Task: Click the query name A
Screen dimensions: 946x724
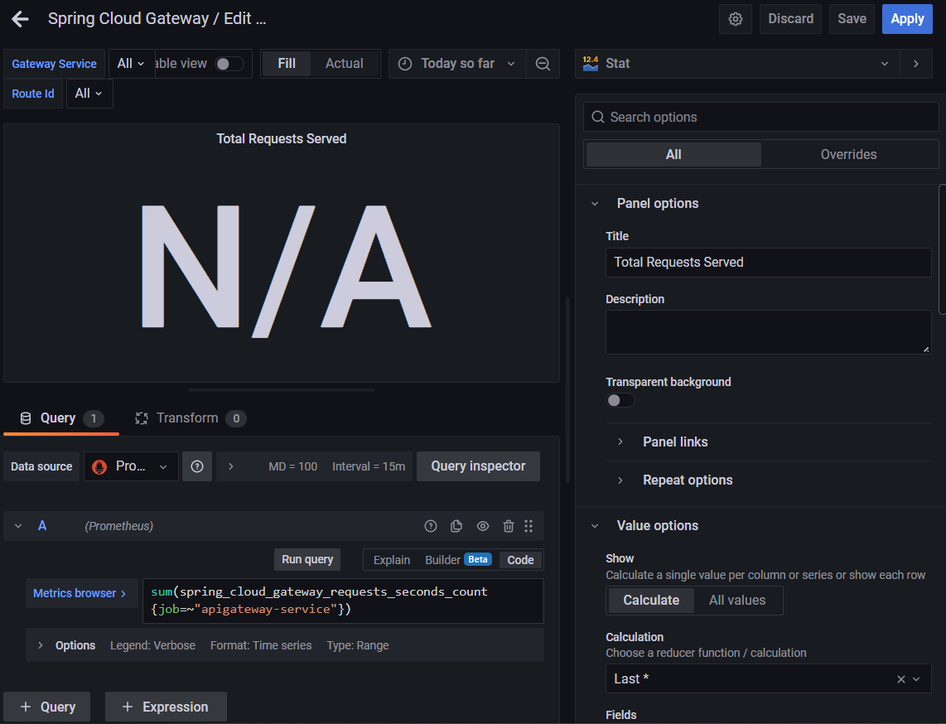Action: pos(42,526)
